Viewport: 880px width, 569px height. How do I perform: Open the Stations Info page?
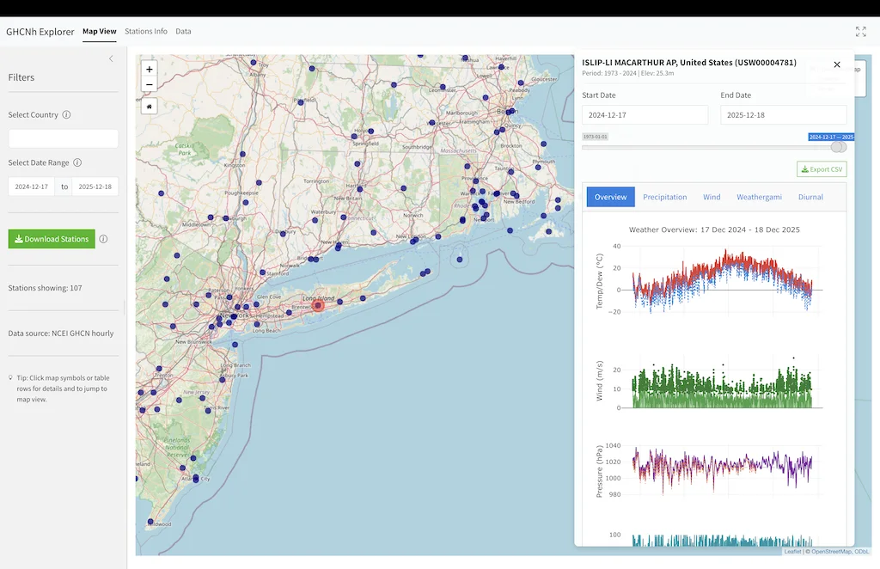pyautogui.click(x=145, y=31)
